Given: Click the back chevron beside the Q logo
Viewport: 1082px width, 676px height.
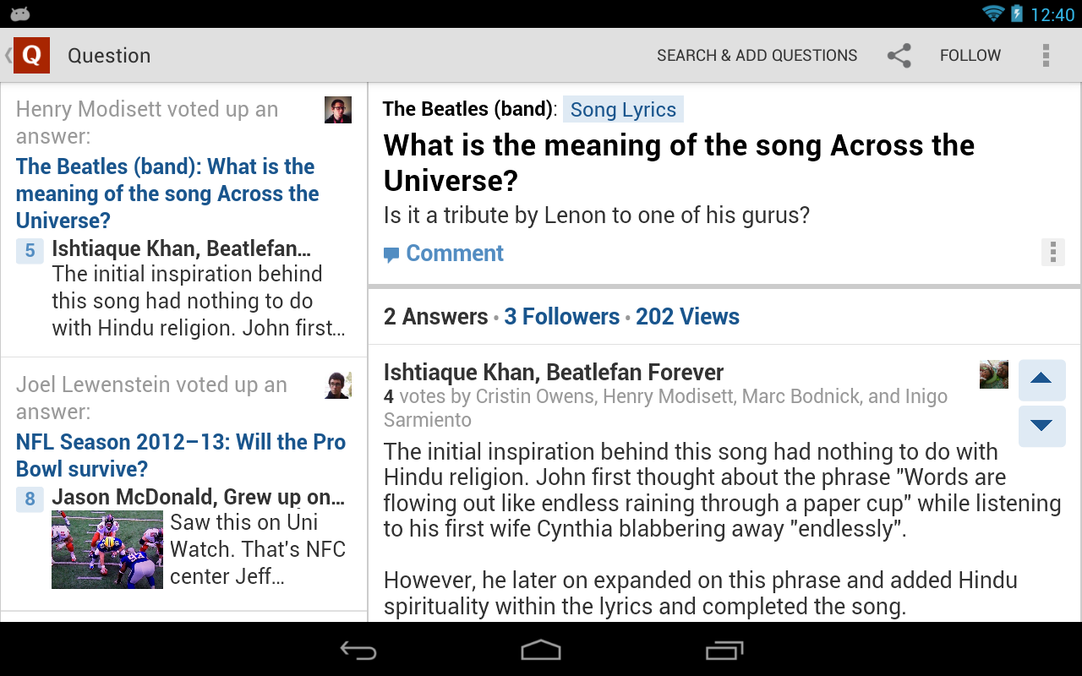Looking at the screenshot, I should (7, 55).
